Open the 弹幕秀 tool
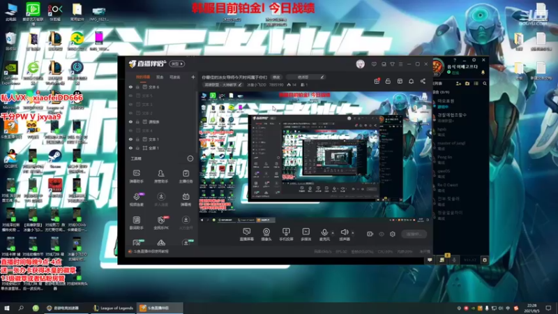Viewport: 558px width, 314px height. 186,200
